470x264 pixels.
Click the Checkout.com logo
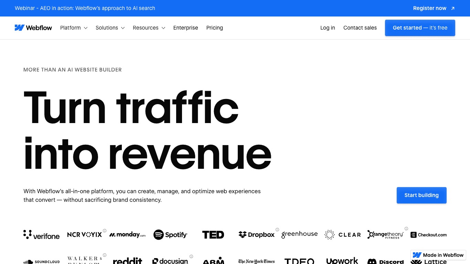point(428,234)
